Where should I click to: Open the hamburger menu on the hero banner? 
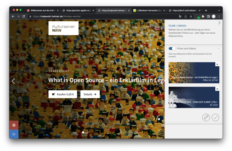tap(157, 28)
